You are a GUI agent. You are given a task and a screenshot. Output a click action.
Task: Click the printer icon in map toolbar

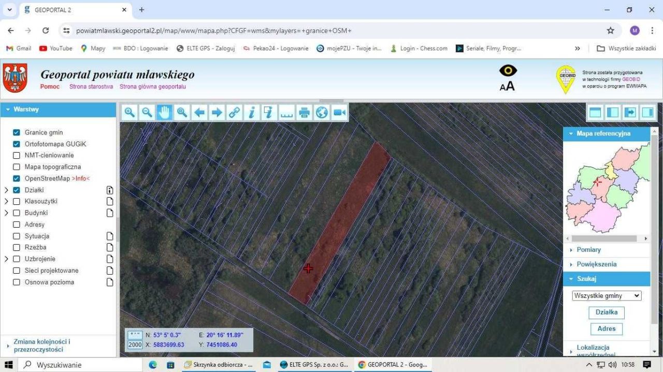[304, 112]
